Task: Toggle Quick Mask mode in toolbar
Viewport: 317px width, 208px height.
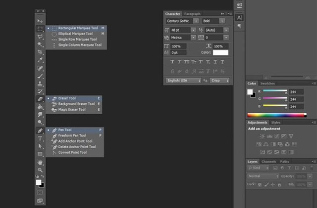Action: pyautogui.click(x=40, y=193)
